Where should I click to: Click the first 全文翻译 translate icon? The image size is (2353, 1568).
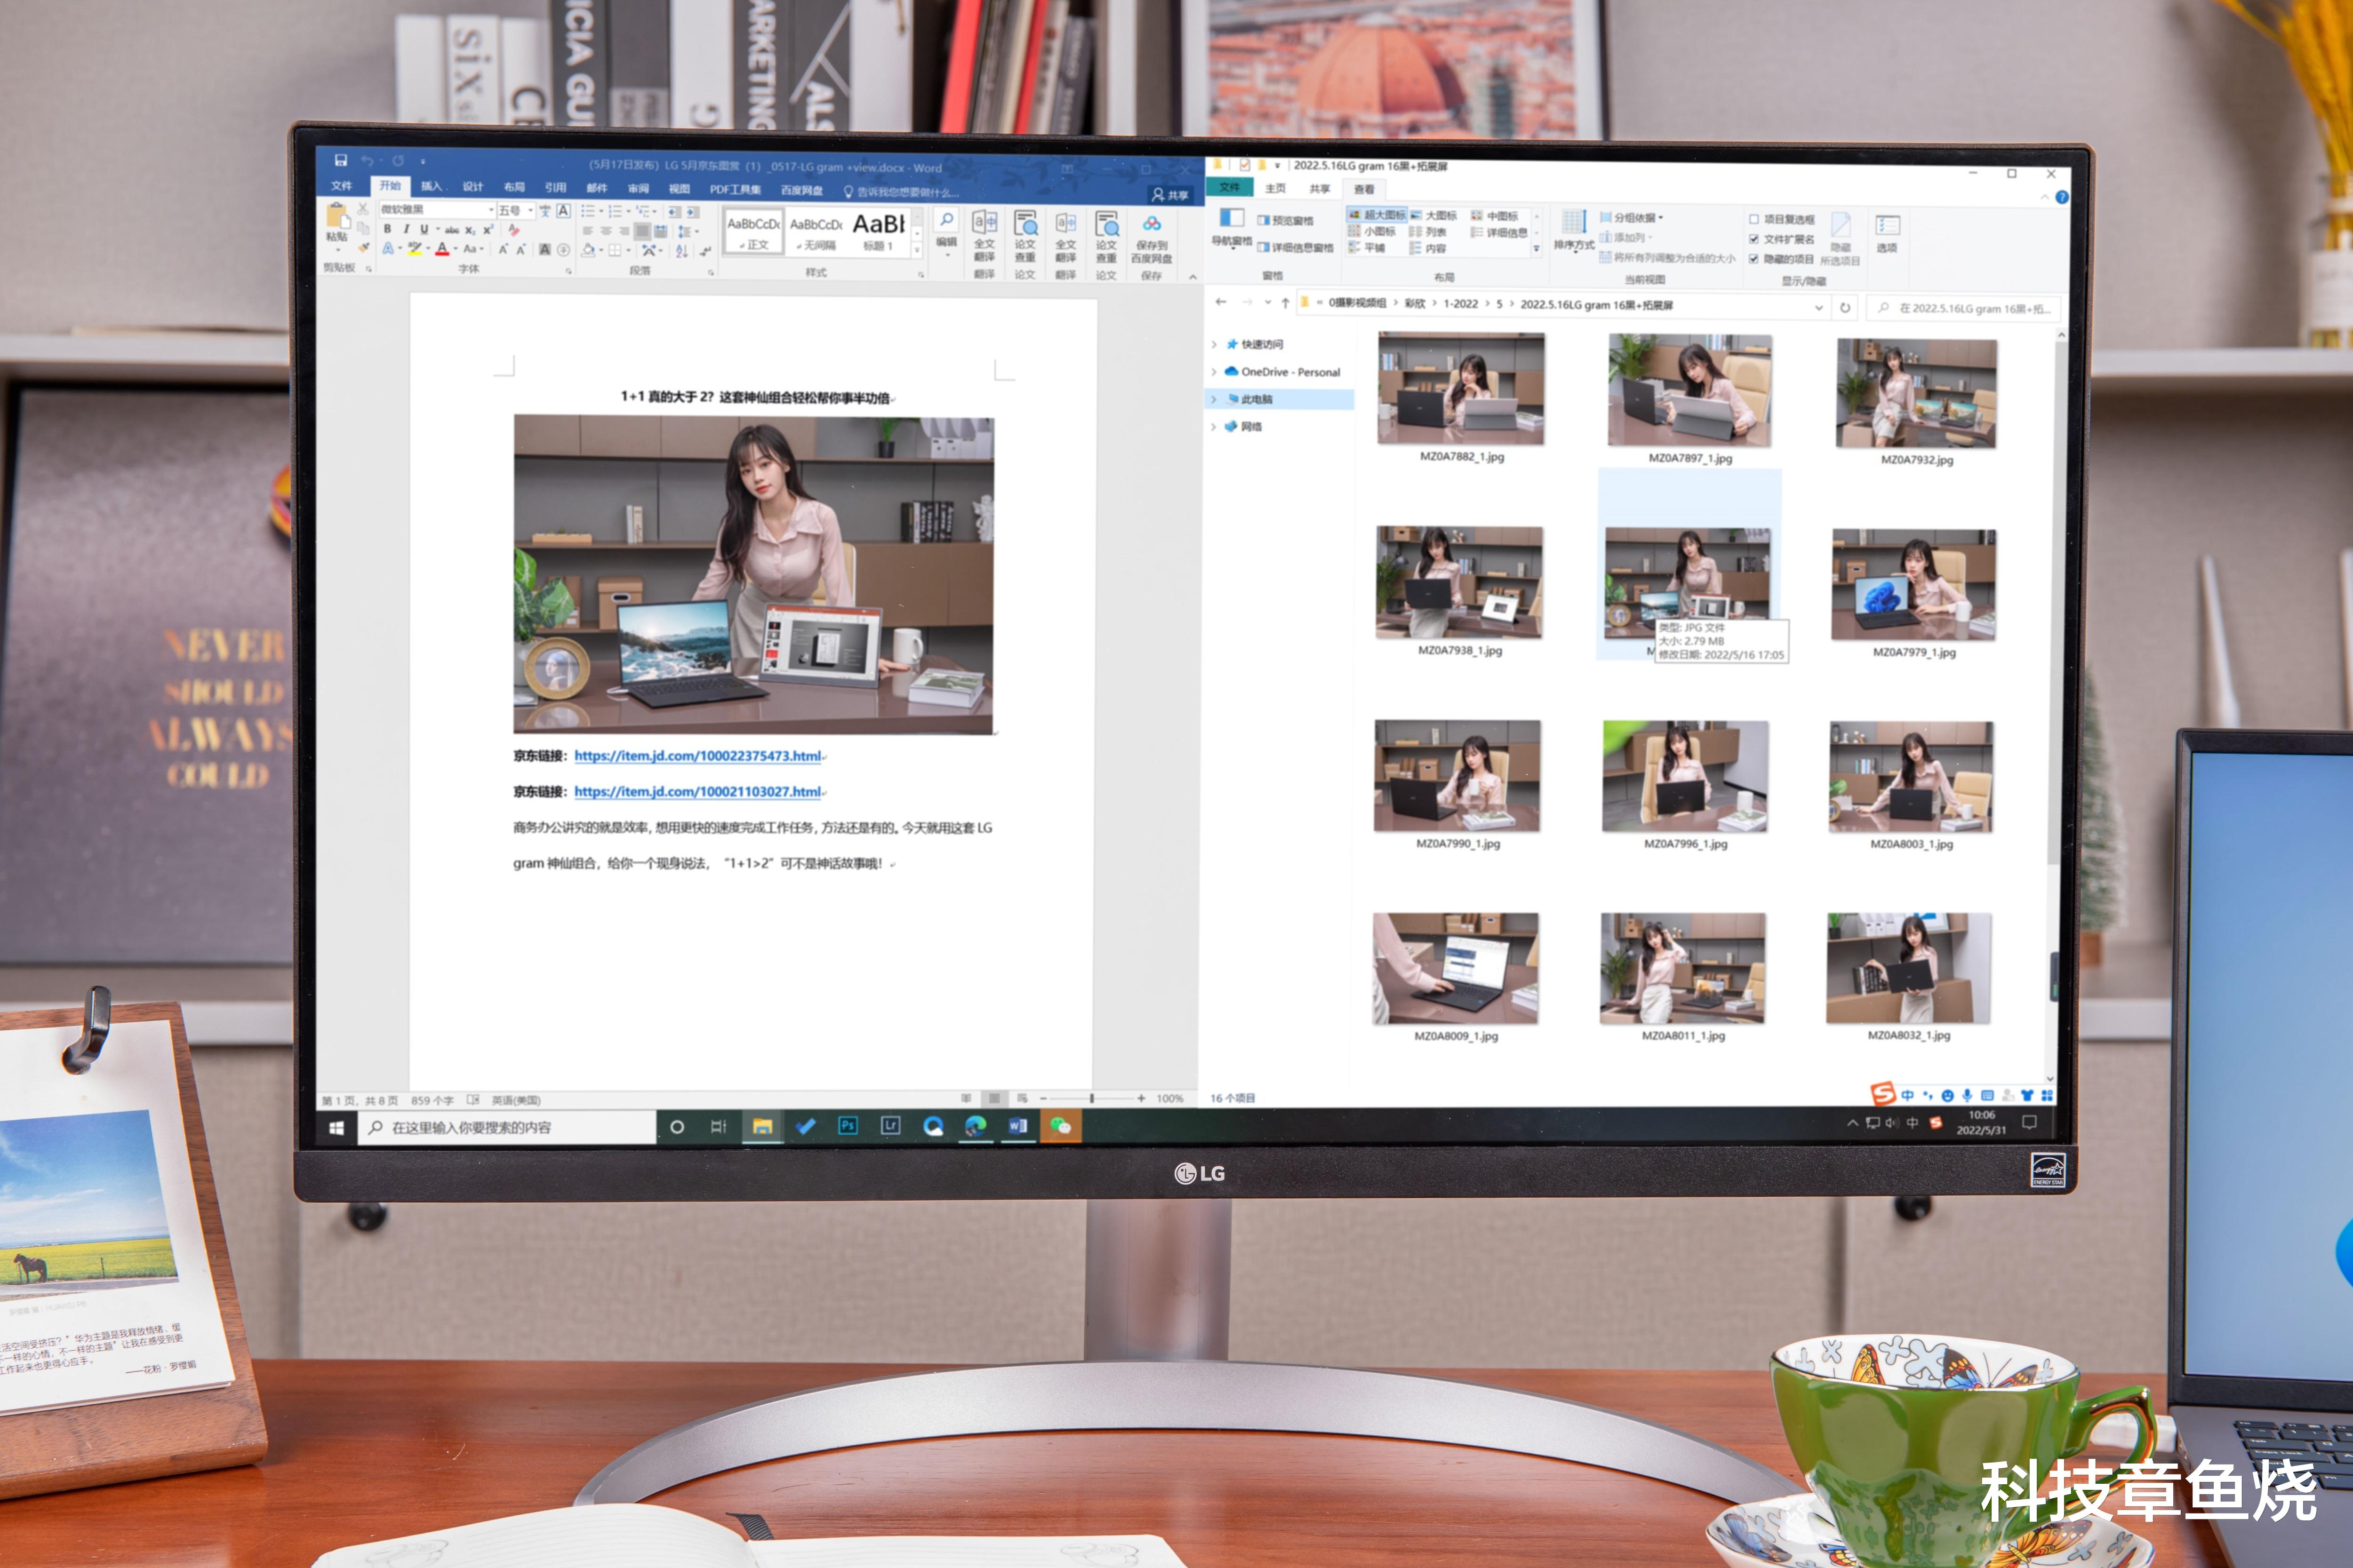point(984,222)
